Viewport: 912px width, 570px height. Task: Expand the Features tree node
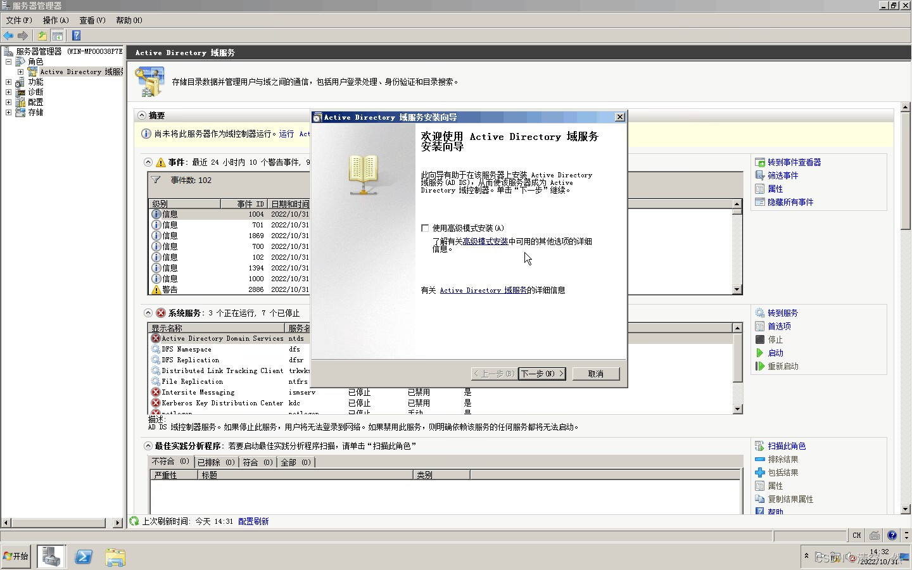tap(8, 82)
